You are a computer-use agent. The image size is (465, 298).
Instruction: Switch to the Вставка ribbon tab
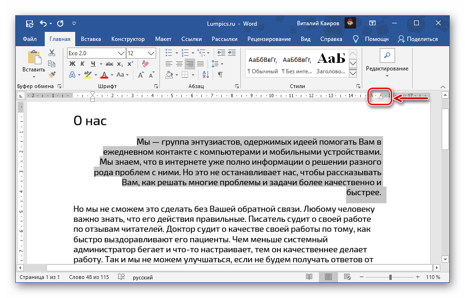click(90, 39)
